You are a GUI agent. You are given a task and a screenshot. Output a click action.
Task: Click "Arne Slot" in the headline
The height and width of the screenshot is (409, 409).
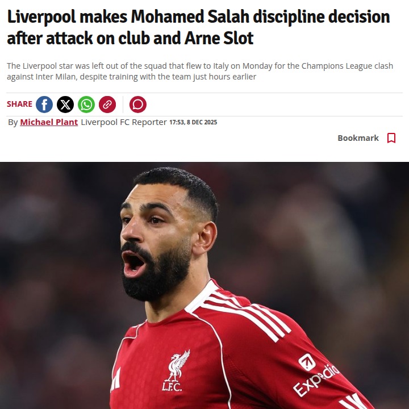pyautogui.click(x=219, y=38)
